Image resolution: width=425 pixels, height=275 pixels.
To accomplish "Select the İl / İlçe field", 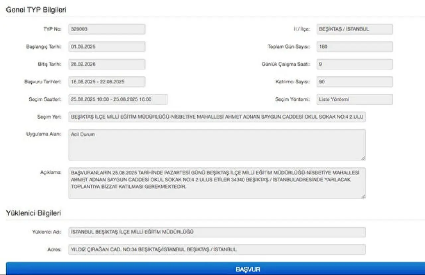I will point(354,29).
